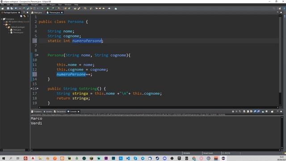Close the Console view
The height and width of the screenshot is (161, 286).
click(x=79, y=111)
